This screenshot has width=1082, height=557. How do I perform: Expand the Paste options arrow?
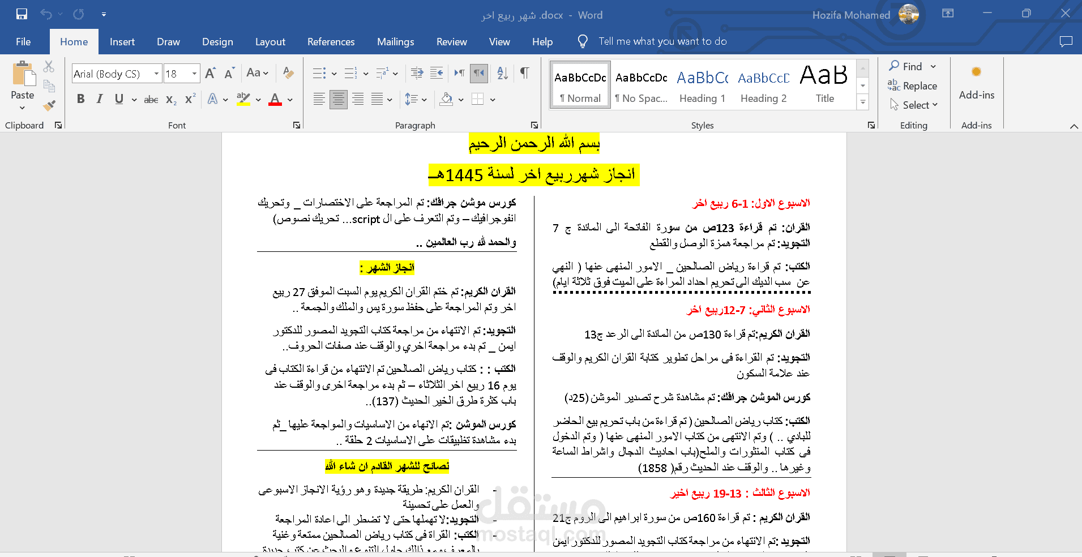click(23, 108)
